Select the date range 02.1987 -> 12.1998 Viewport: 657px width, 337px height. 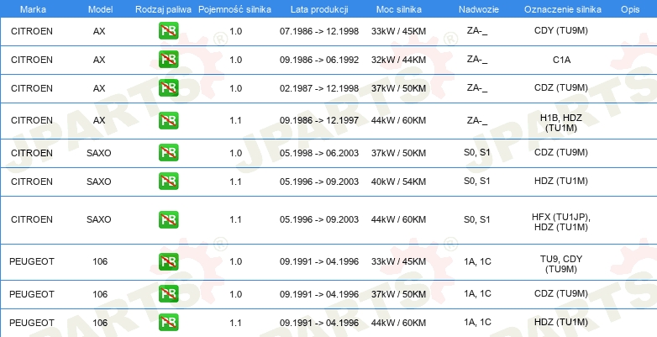point(319,88)
